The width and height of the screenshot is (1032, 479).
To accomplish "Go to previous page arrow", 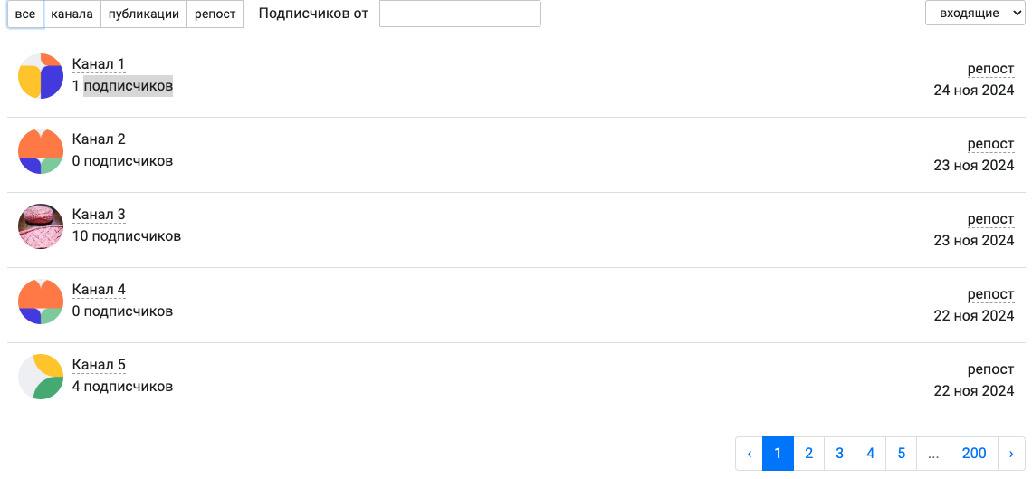I will (x=749, y=454).
